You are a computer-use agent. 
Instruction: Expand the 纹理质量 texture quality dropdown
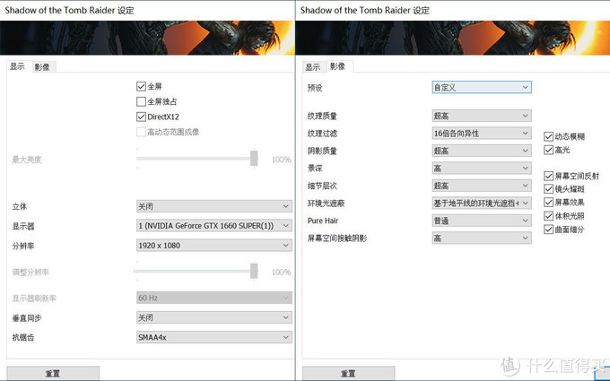[482, 116]
